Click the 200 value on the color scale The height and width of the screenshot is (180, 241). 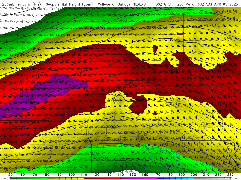(x=194, y=175)
